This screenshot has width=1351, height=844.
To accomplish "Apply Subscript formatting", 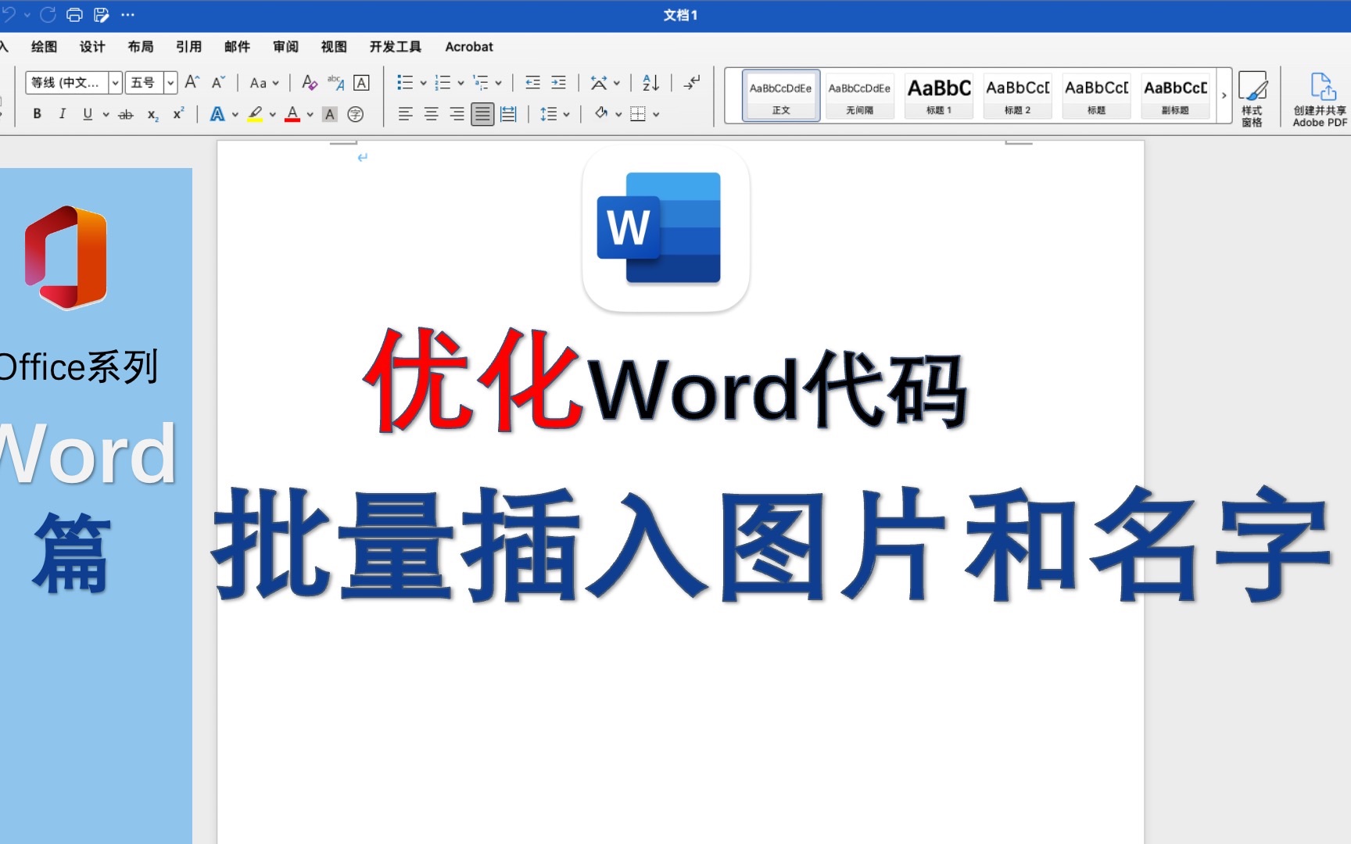I will pyautogui.click(x=153, y=114).
